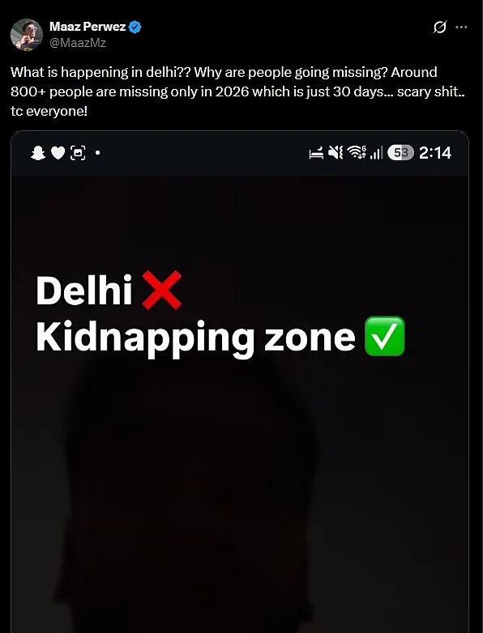
Task: Click the blue verified badge
Action: click(135, 28)
